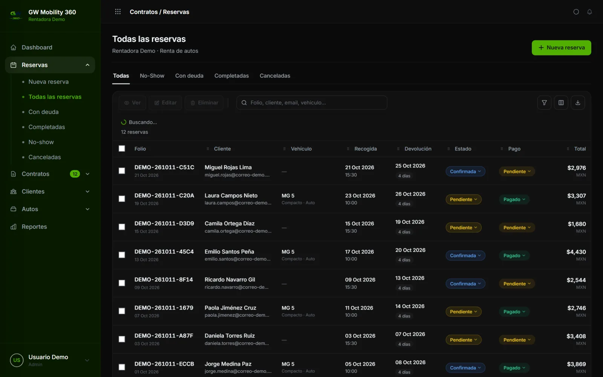Switch to the Con deuda tab
Screen dimensions: 603x377
(189, 76)
